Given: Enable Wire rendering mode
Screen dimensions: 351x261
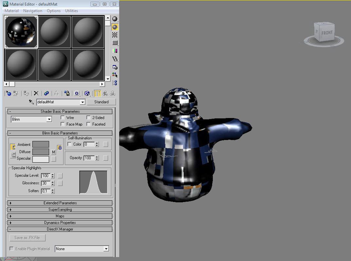Looking at the screenshot, I should 62,117.
